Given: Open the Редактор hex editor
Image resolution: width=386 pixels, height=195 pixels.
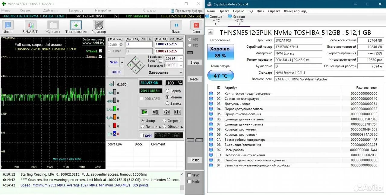Looking at the screenshot, I should click(99, 27).
